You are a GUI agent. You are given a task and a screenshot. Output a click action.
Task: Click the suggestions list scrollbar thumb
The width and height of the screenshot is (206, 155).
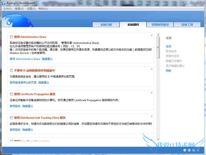(x=158, y=48)
